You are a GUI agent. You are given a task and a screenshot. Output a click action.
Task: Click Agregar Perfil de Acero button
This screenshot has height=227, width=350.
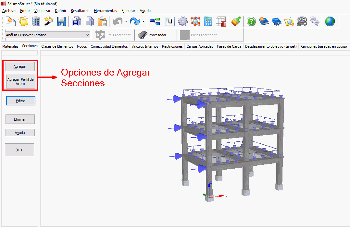pos(20,82)
